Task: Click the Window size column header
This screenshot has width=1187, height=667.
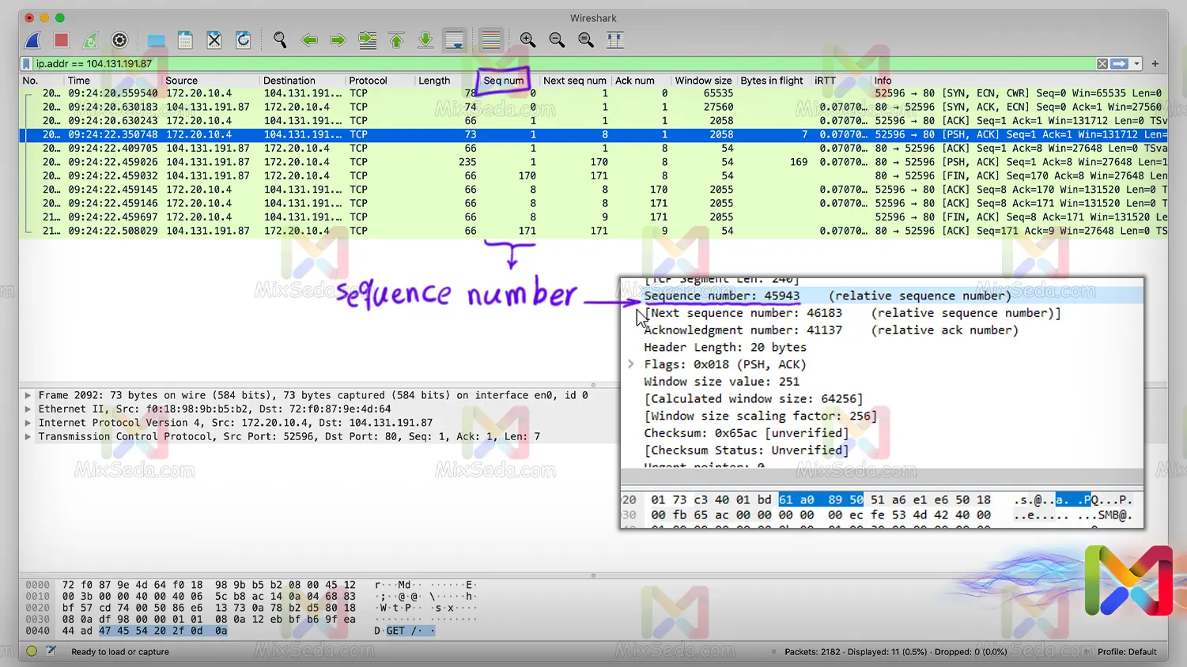Action: pos(702,81)
